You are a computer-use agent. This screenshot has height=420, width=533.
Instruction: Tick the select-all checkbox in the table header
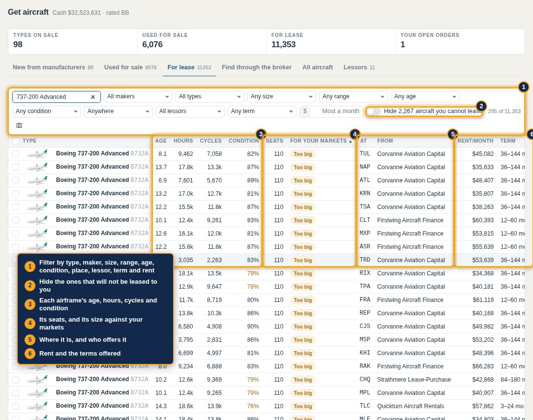(x=16, y=141)
